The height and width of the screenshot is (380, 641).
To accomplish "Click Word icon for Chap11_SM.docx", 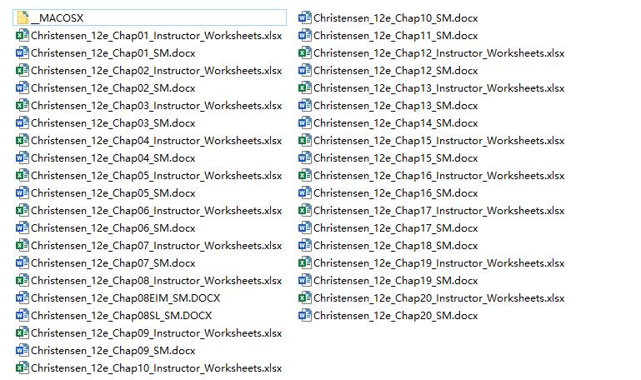I will click(x=305, y=35).
